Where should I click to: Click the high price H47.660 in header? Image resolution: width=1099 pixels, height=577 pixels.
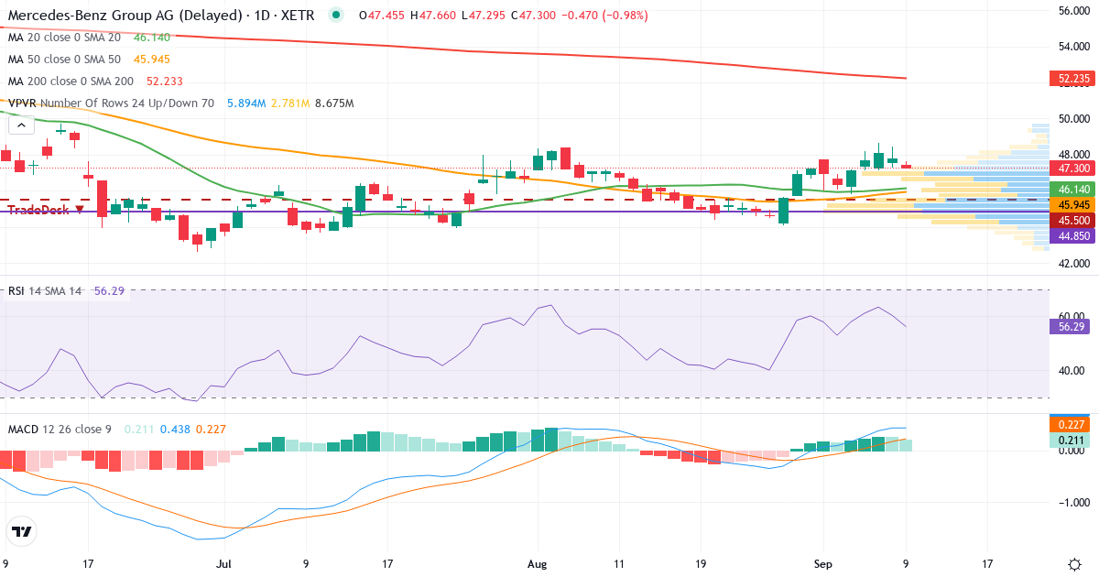(435, 16)
